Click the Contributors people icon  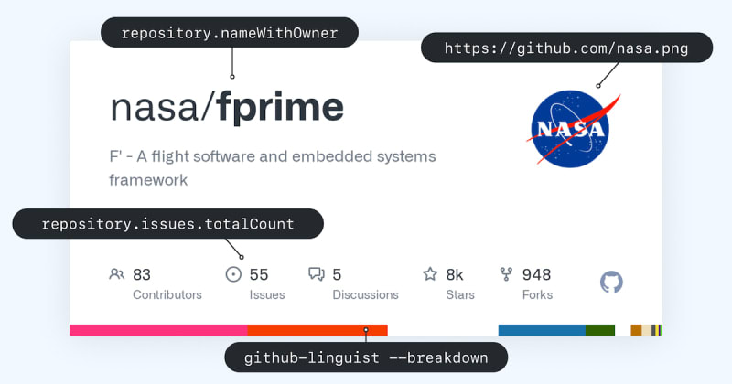click(116, 274)
